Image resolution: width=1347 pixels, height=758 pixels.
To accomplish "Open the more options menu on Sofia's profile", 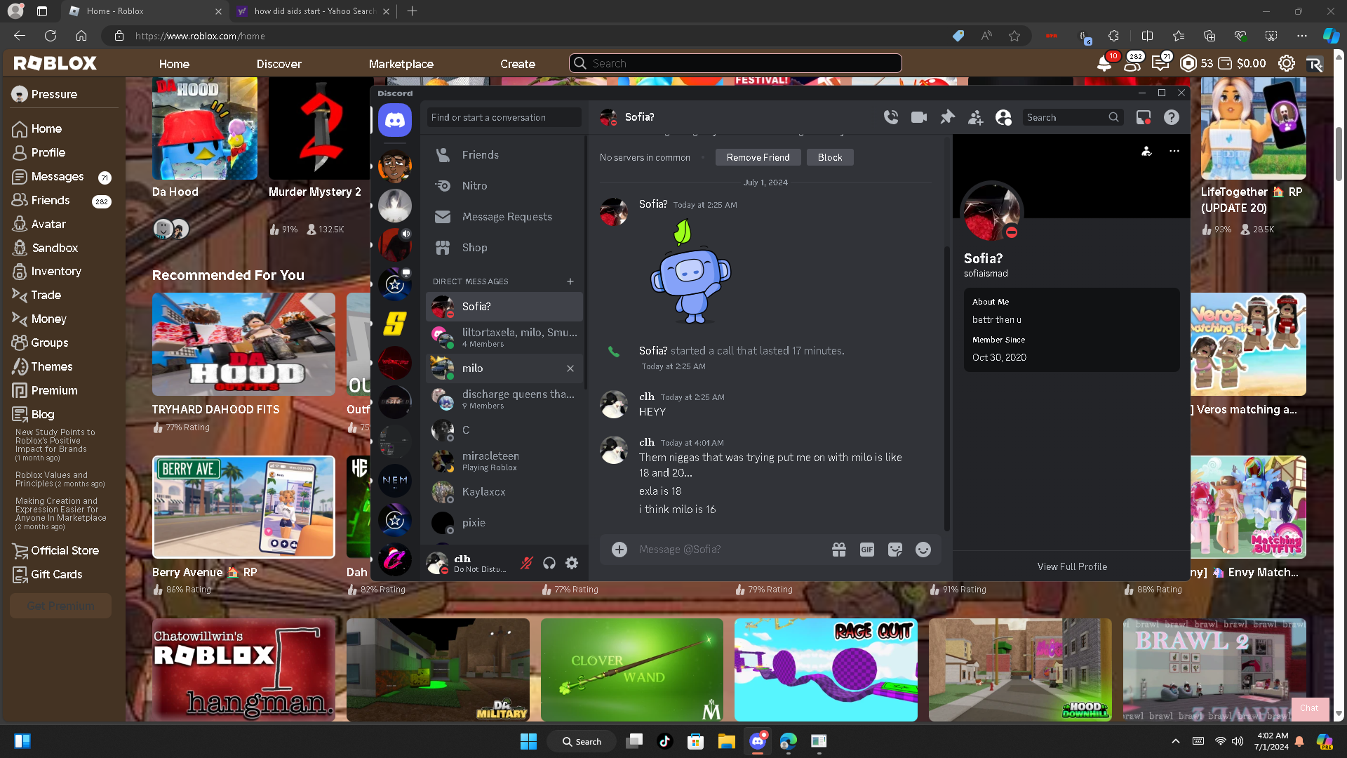I will point(1174,151).
